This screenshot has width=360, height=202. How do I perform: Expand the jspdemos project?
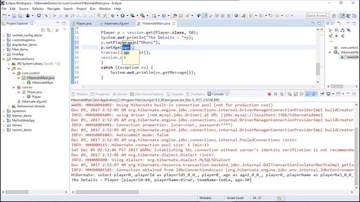pos(3,111)
